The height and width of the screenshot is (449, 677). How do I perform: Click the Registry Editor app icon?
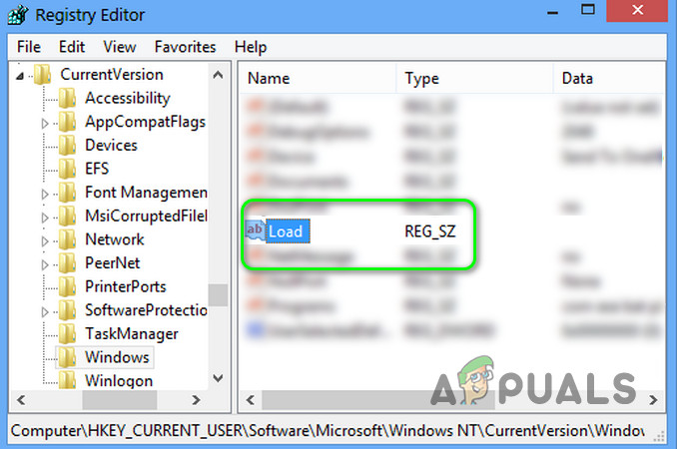[x=18, y=15]
